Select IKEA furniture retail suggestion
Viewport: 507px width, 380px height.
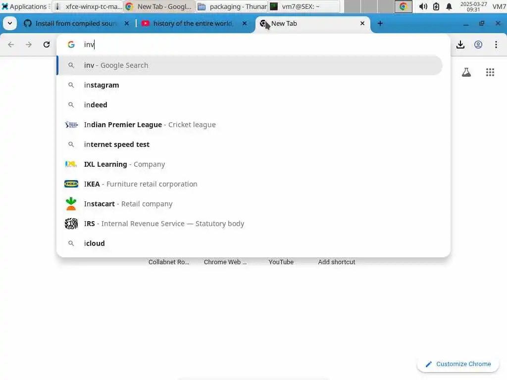click(x=250, y=184)
